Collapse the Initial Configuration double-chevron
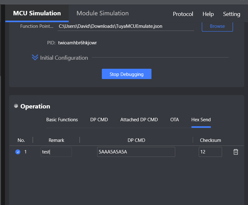This screenshot has height=205, width=248. pos(35,57)
